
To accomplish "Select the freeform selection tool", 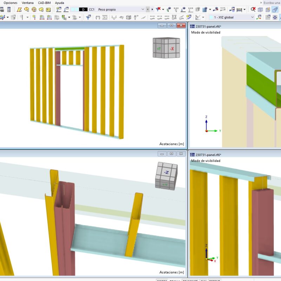I will click(x=41, y=9).
